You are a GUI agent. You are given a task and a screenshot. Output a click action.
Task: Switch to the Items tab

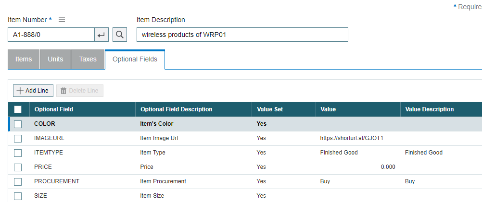(24, 59)
